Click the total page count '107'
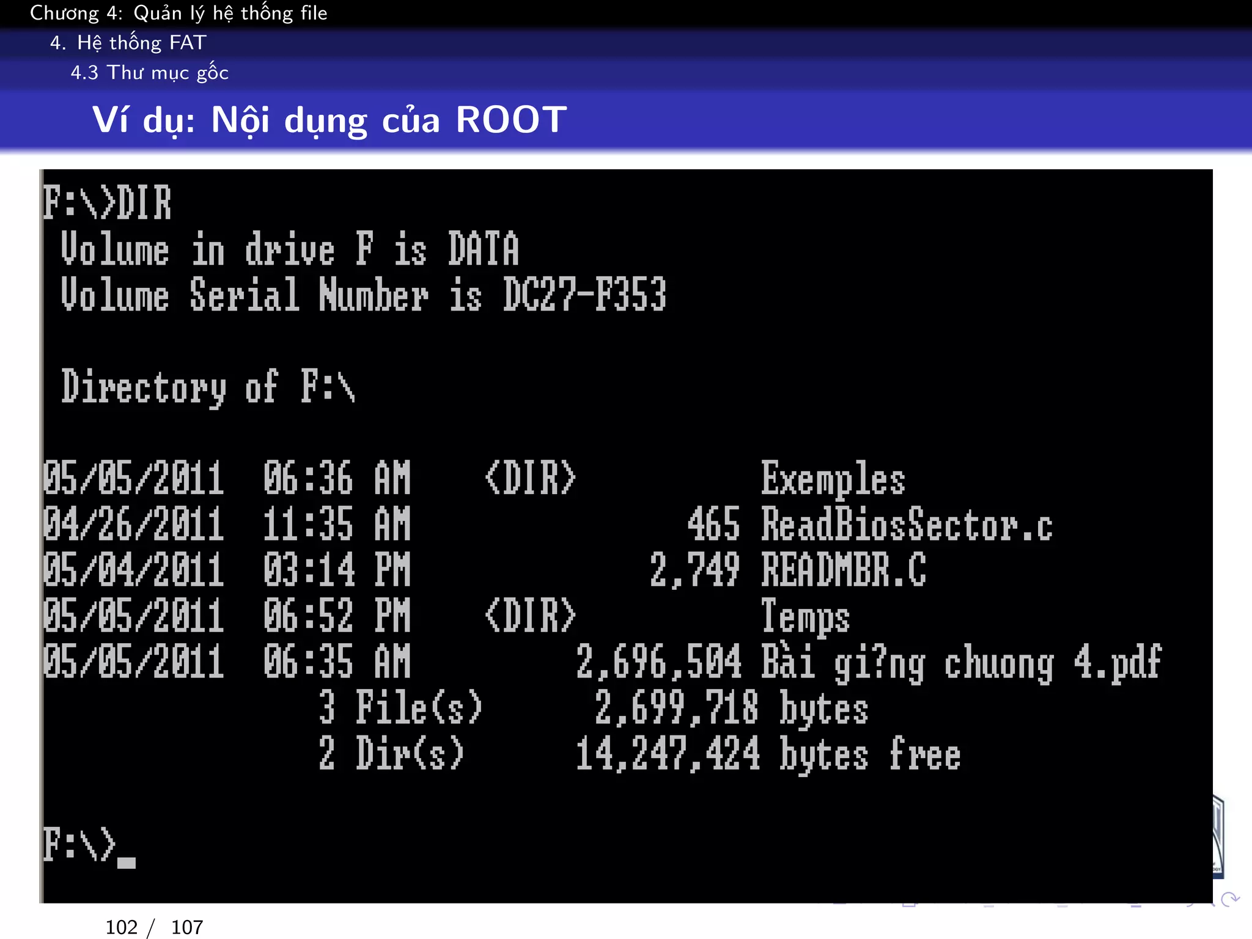 point(187,927)
